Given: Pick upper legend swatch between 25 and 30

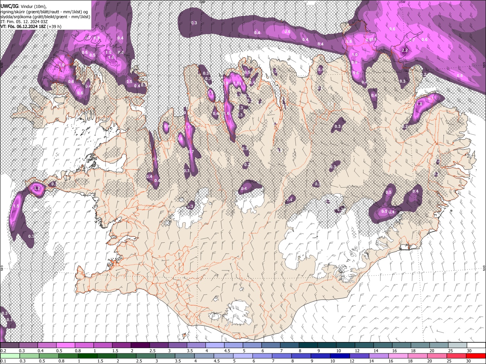Looking at the screenshot, I should 458,345.
